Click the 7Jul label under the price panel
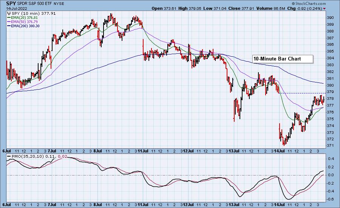Screen dimensions: 340x208 point(52,151)
